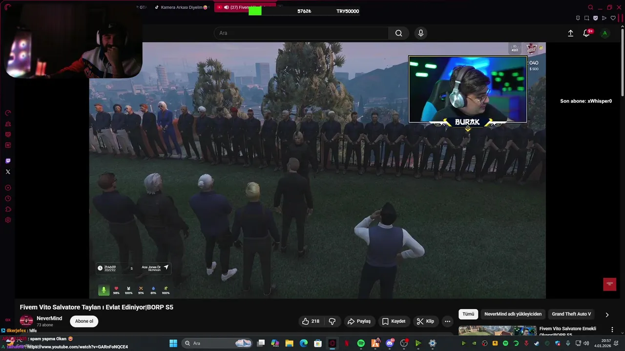
Task: Open Twitch panel in the sidebar
Action: click(8, 161)
